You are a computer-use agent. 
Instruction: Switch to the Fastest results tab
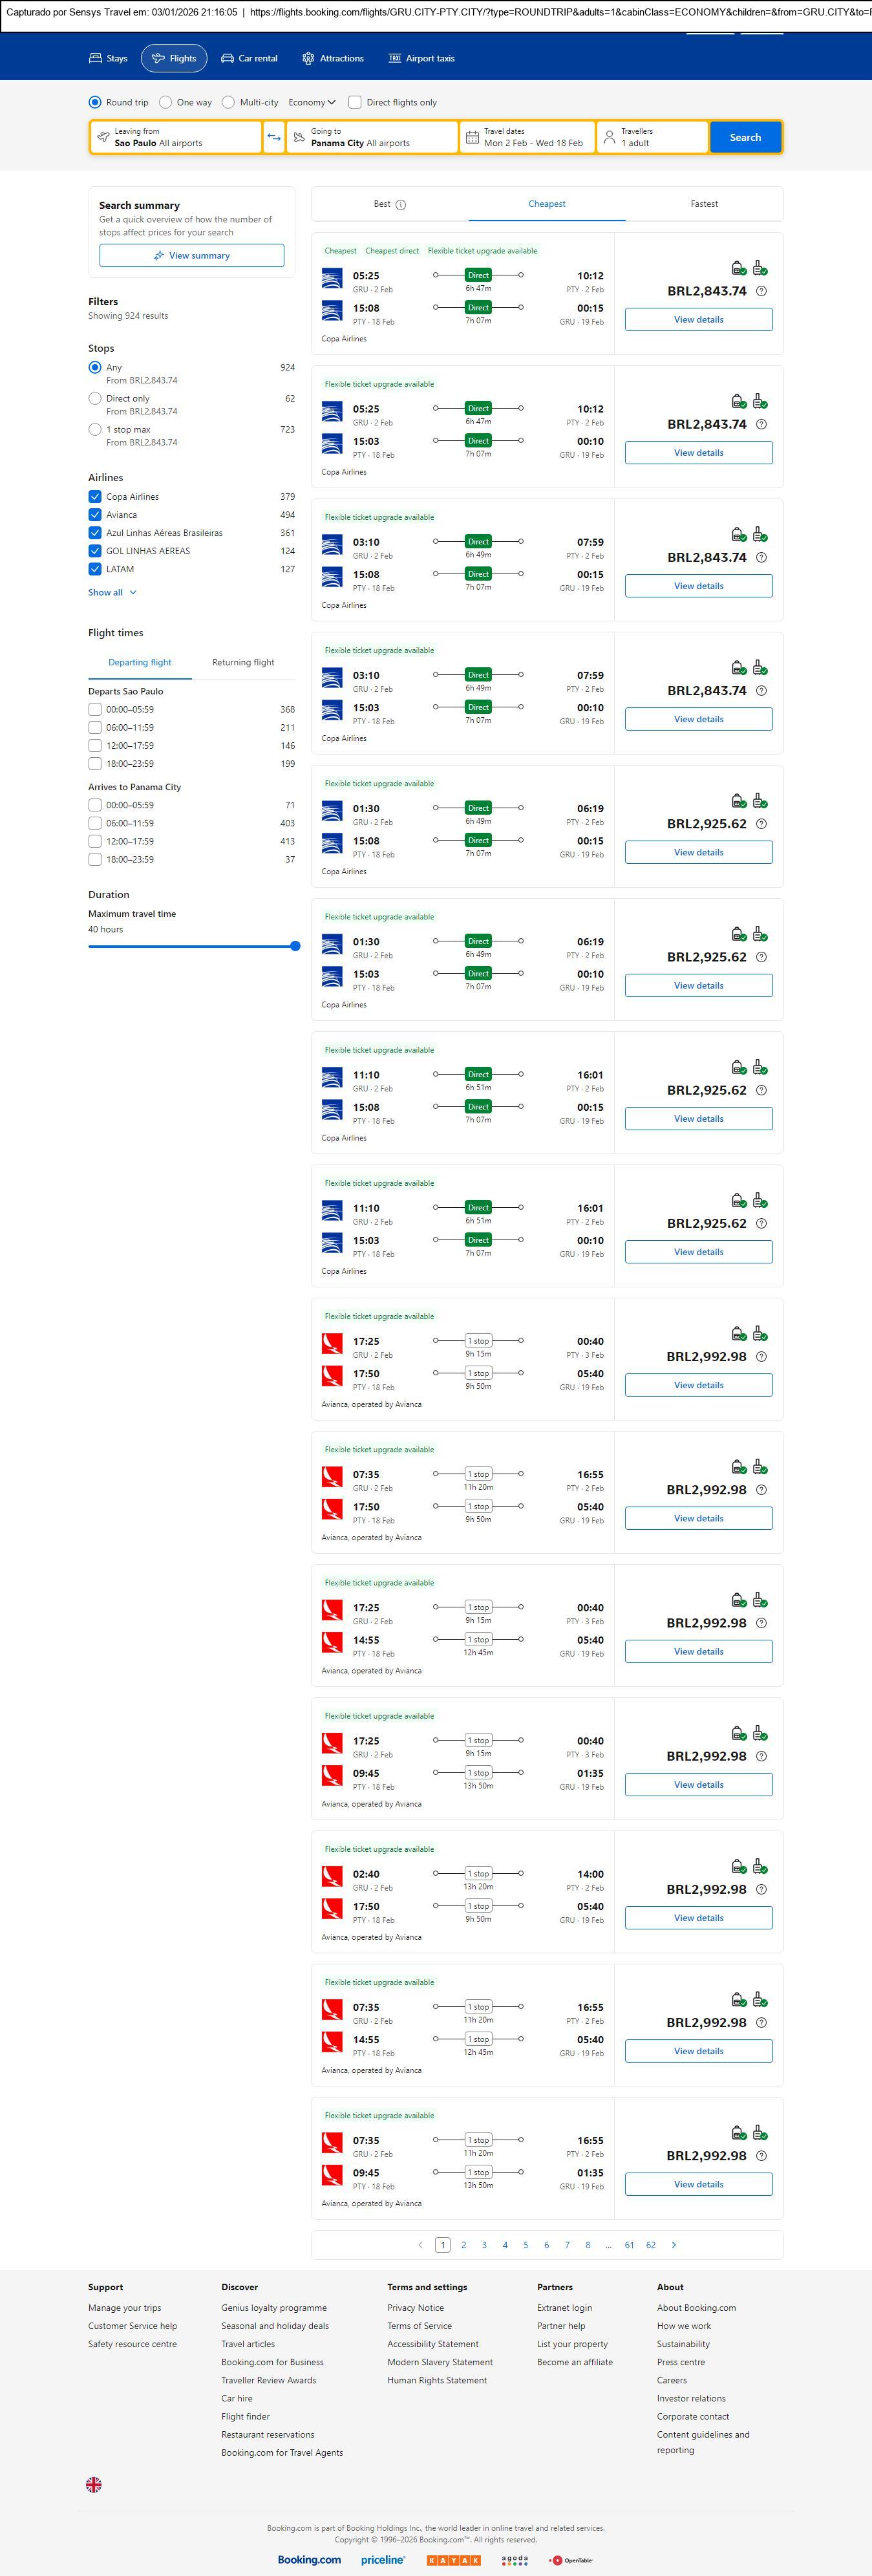coord(704,204)
